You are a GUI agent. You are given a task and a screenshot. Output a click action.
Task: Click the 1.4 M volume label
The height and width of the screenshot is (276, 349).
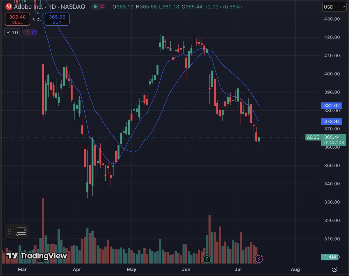[330, 257]
